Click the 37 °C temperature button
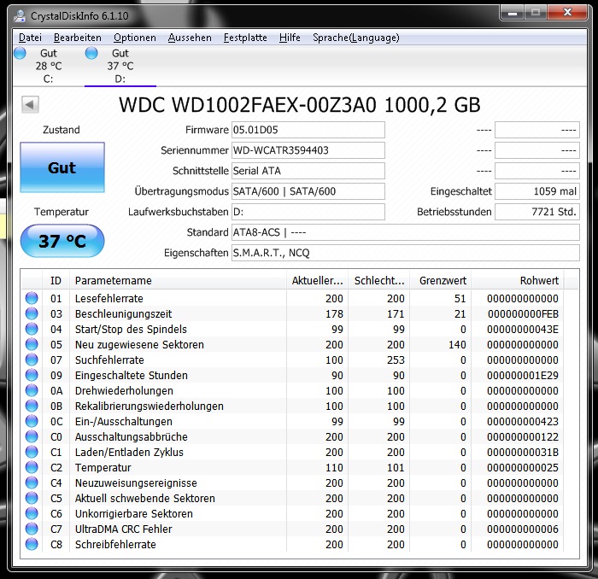The width and height of the screenshot is (598, 579). coord(62,241)
